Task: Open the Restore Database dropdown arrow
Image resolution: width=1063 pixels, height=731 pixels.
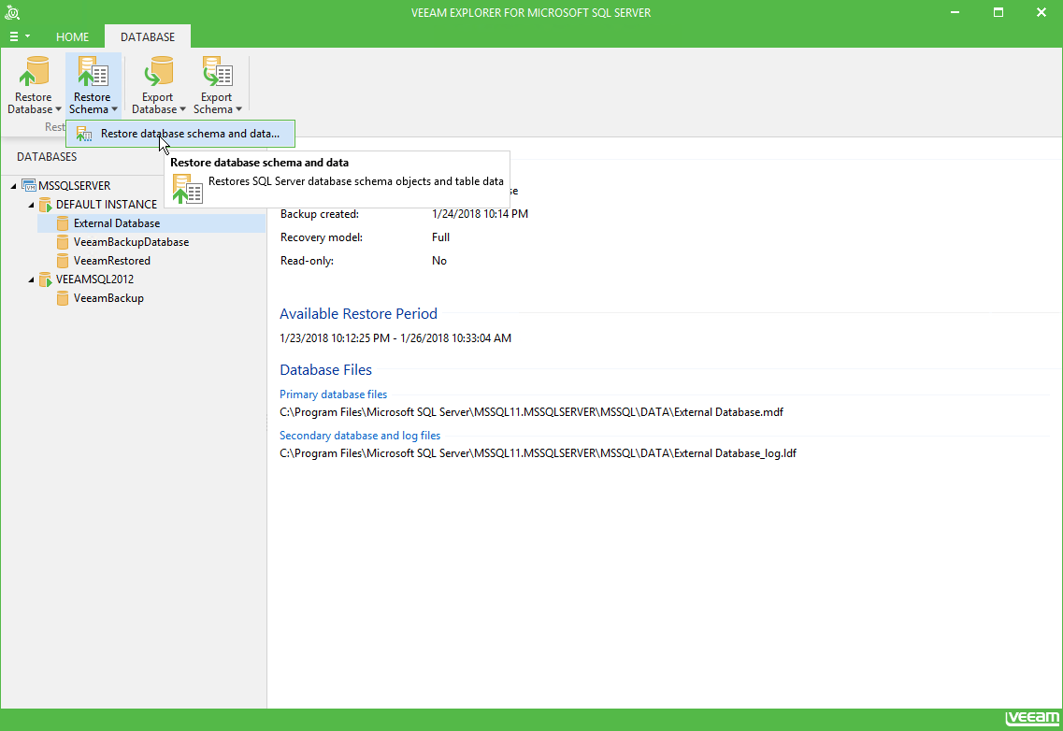Action: click(58, 110)
